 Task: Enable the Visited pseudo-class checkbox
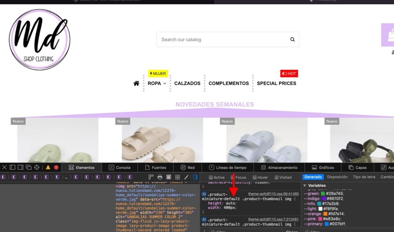coord(276,177)
